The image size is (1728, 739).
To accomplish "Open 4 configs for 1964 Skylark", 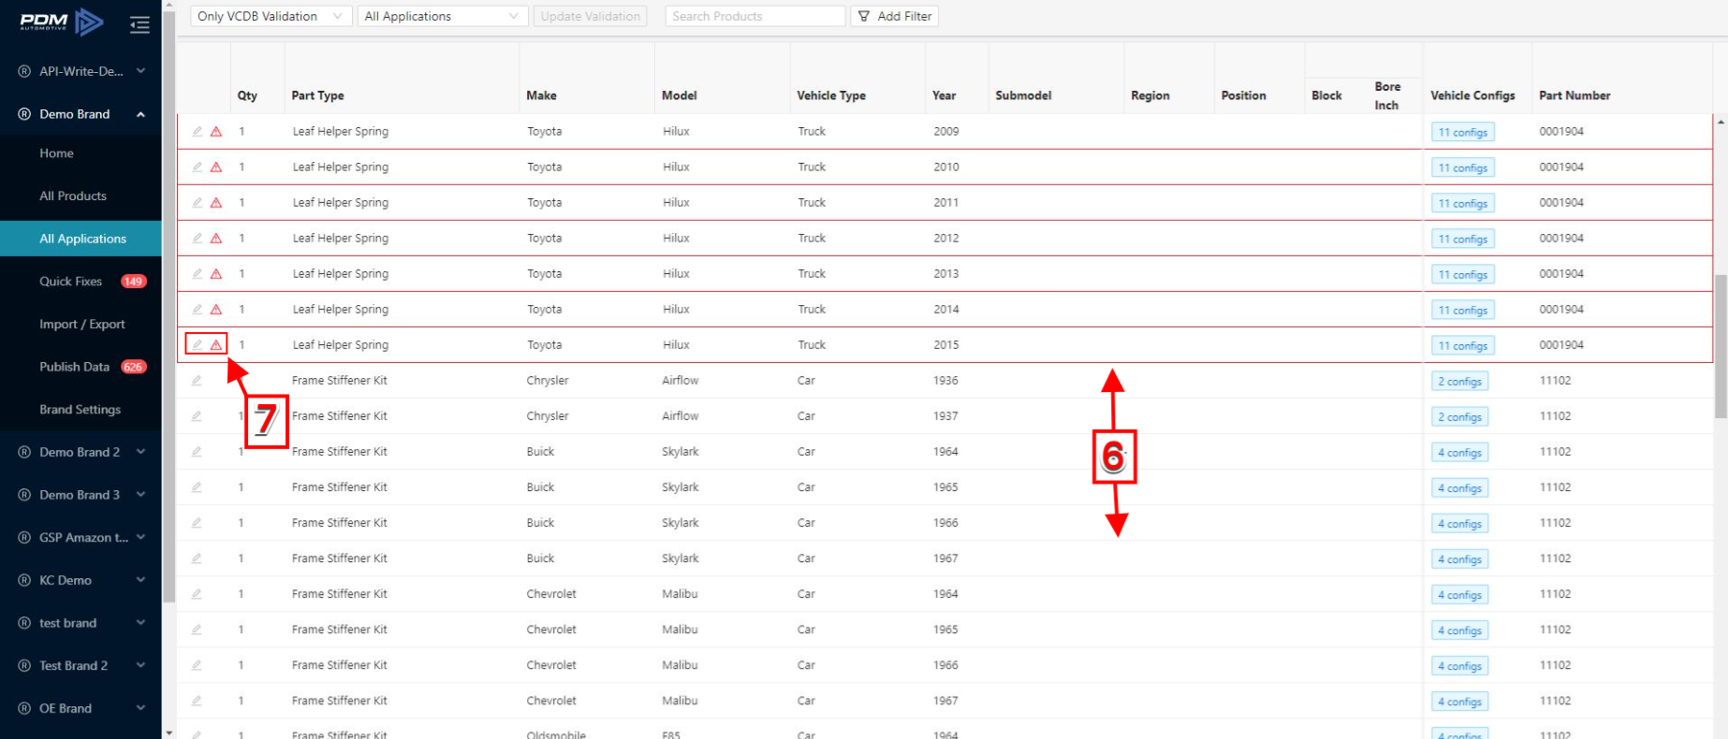I will pyautogui.click(x=1460, y=452).
